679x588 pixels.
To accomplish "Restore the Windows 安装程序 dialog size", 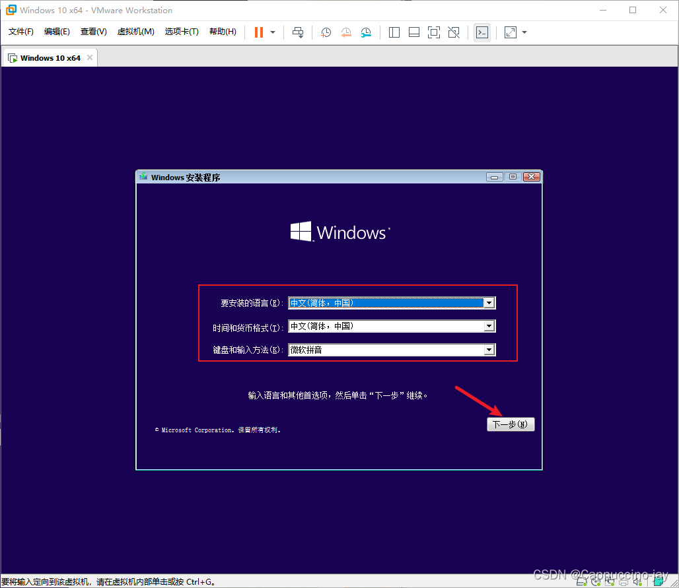I will (x=513, y=177).
